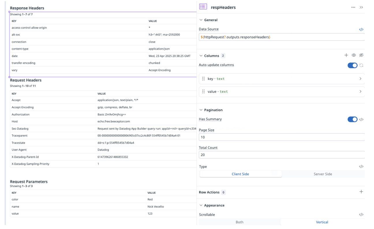Viewport: 374px width, 229px height.
Task: Click the code icon next to Data Source
Action: click(x=361, y=29)
